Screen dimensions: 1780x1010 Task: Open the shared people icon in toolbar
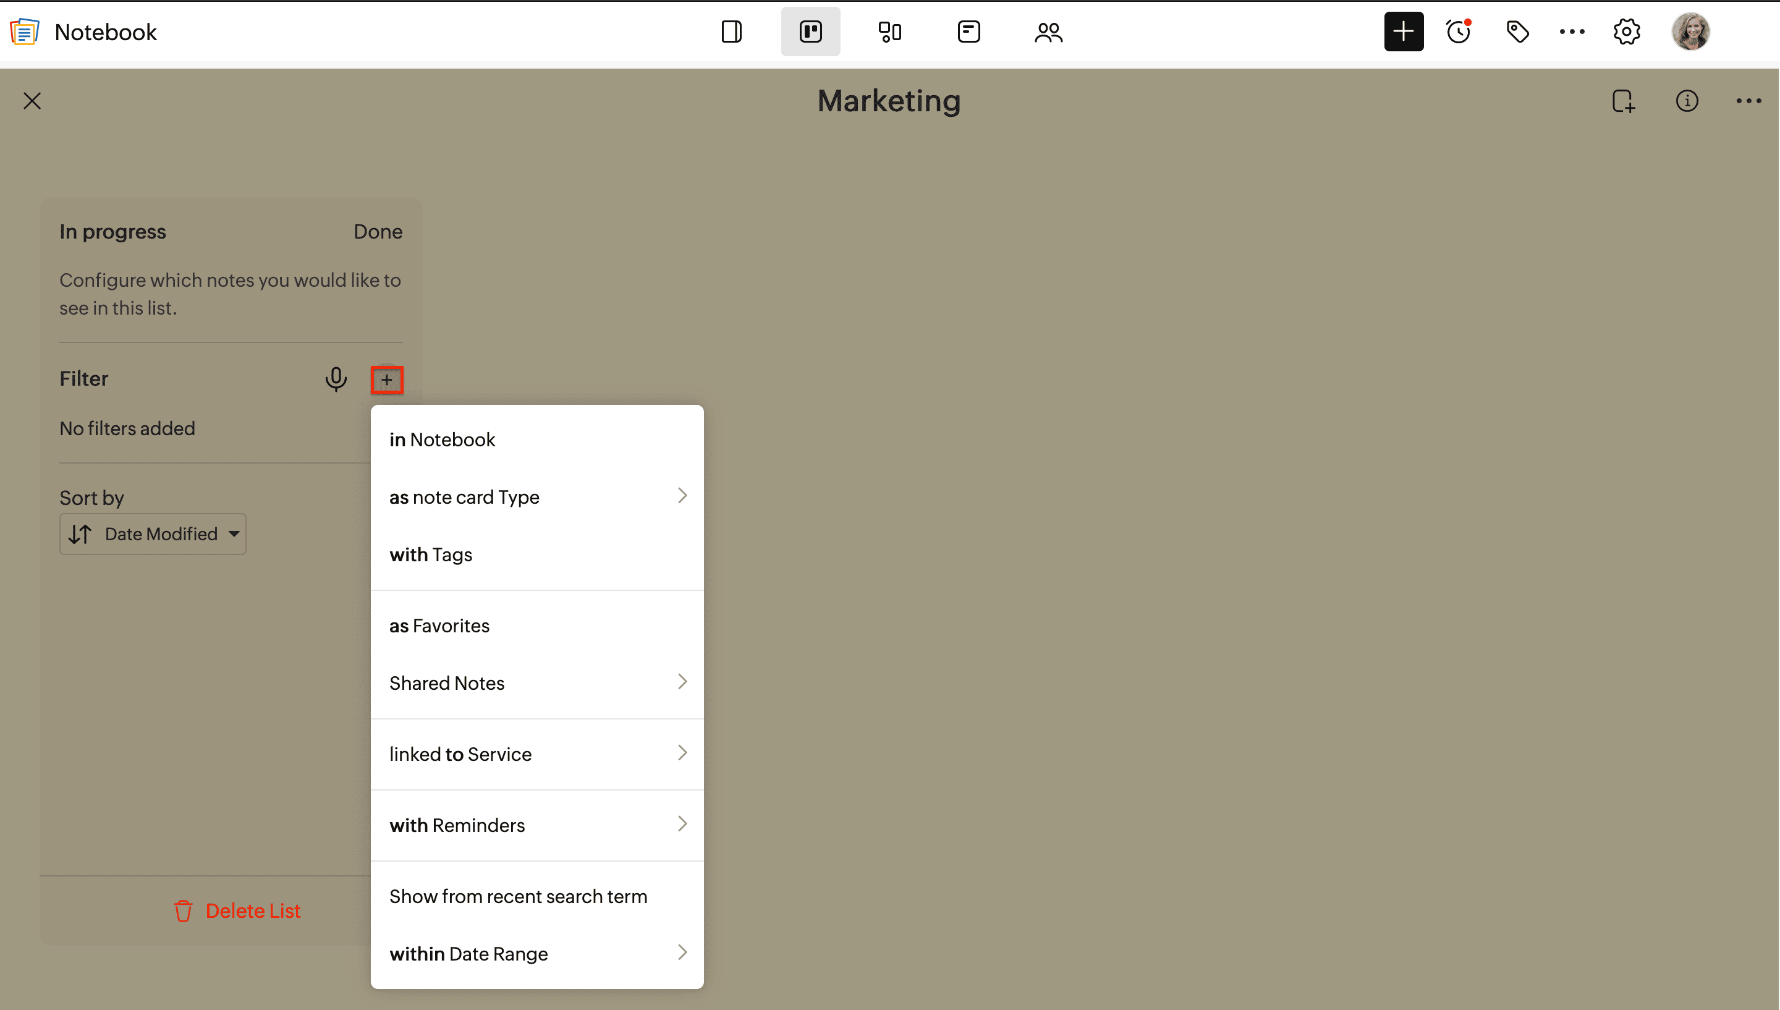(x=1048, y=32)
